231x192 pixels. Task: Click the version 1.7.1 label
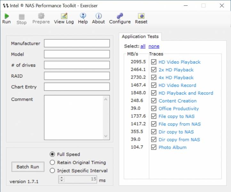click(24, 181)
